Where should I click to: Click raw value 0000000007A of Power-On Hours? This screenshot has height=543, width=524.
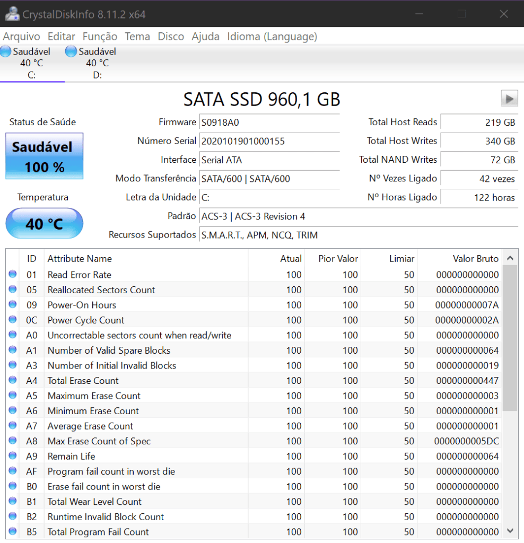click(467, 305)
